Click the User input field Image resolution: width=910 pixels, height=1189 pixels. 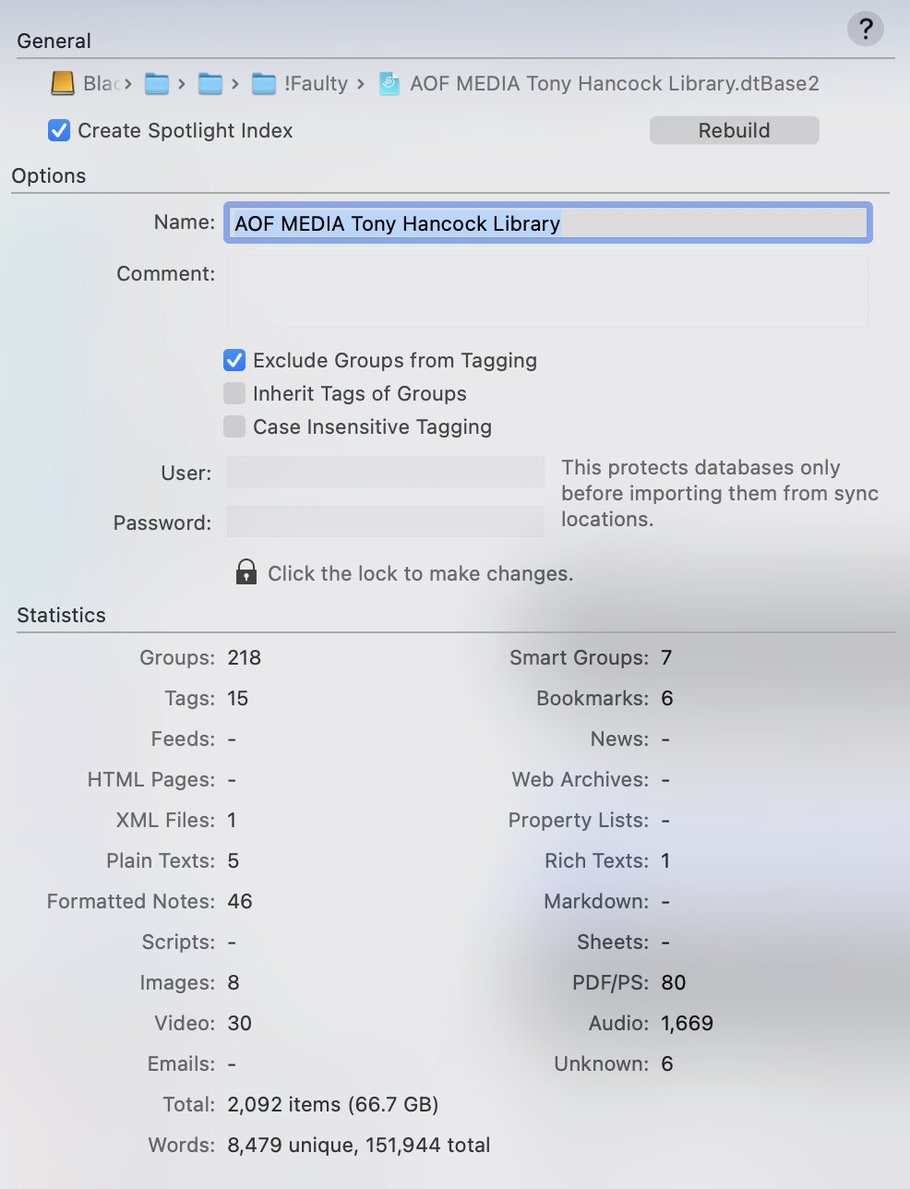pyautogui.click(x=385, y=472)
